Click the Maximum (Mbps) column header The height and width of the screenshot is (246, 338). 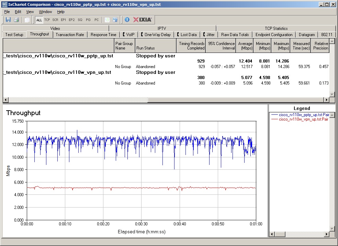pos(281,46)
